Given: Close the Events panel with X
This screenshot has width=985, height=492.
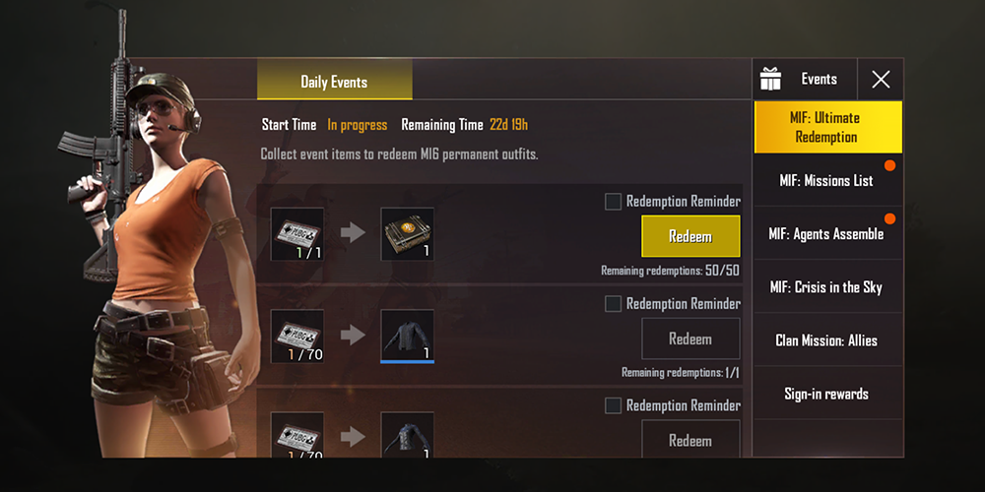Looking at the screenshot, I should point(881,79).
